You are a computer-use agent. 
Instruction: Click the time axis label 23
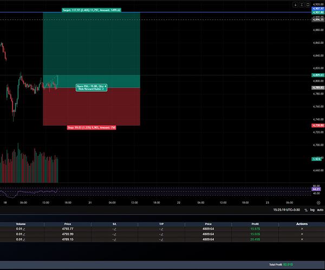(268, 202)
